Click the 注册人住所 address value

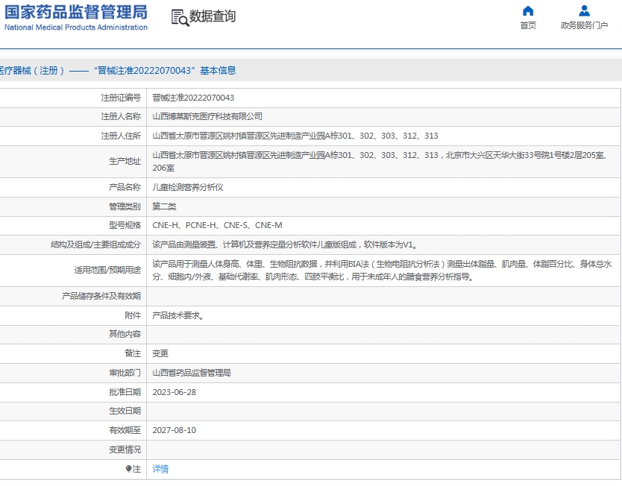(295, 136)
